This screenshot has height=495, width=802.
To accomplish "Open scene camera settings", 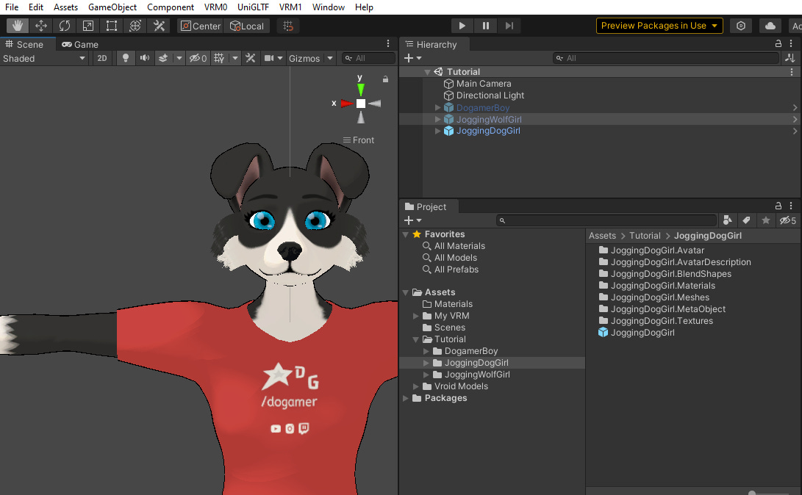I will (268, 58).
